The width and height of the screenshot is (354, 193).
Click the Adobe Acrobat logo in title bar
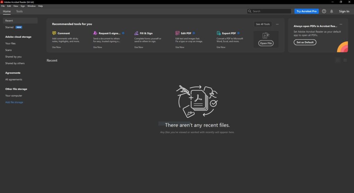pyautogui.click(x=2, y=2)
